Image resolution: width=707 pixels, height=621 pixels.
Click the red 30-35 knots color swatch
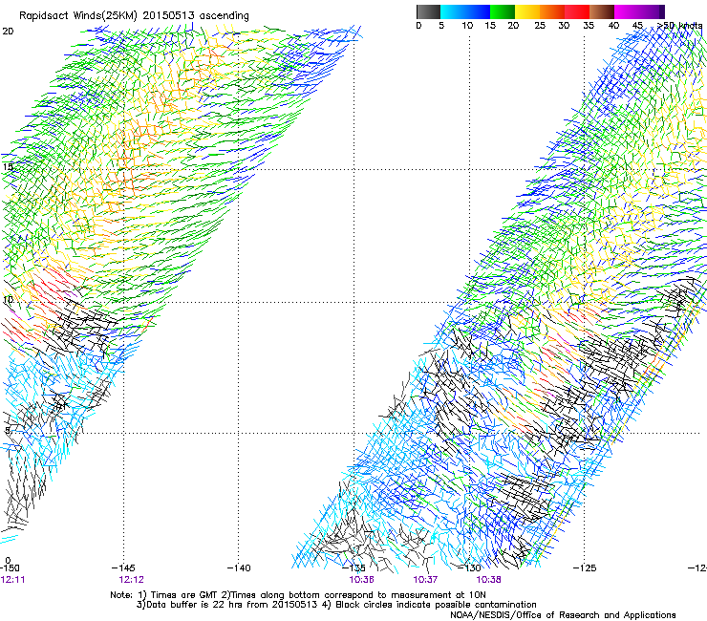[x=577, y=11]
